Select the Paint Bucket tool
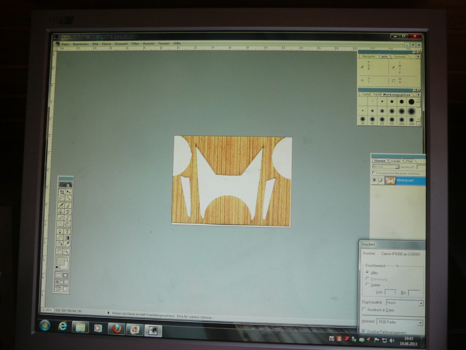The width and height of the screenshot is (466, 350). pos(60,244)
